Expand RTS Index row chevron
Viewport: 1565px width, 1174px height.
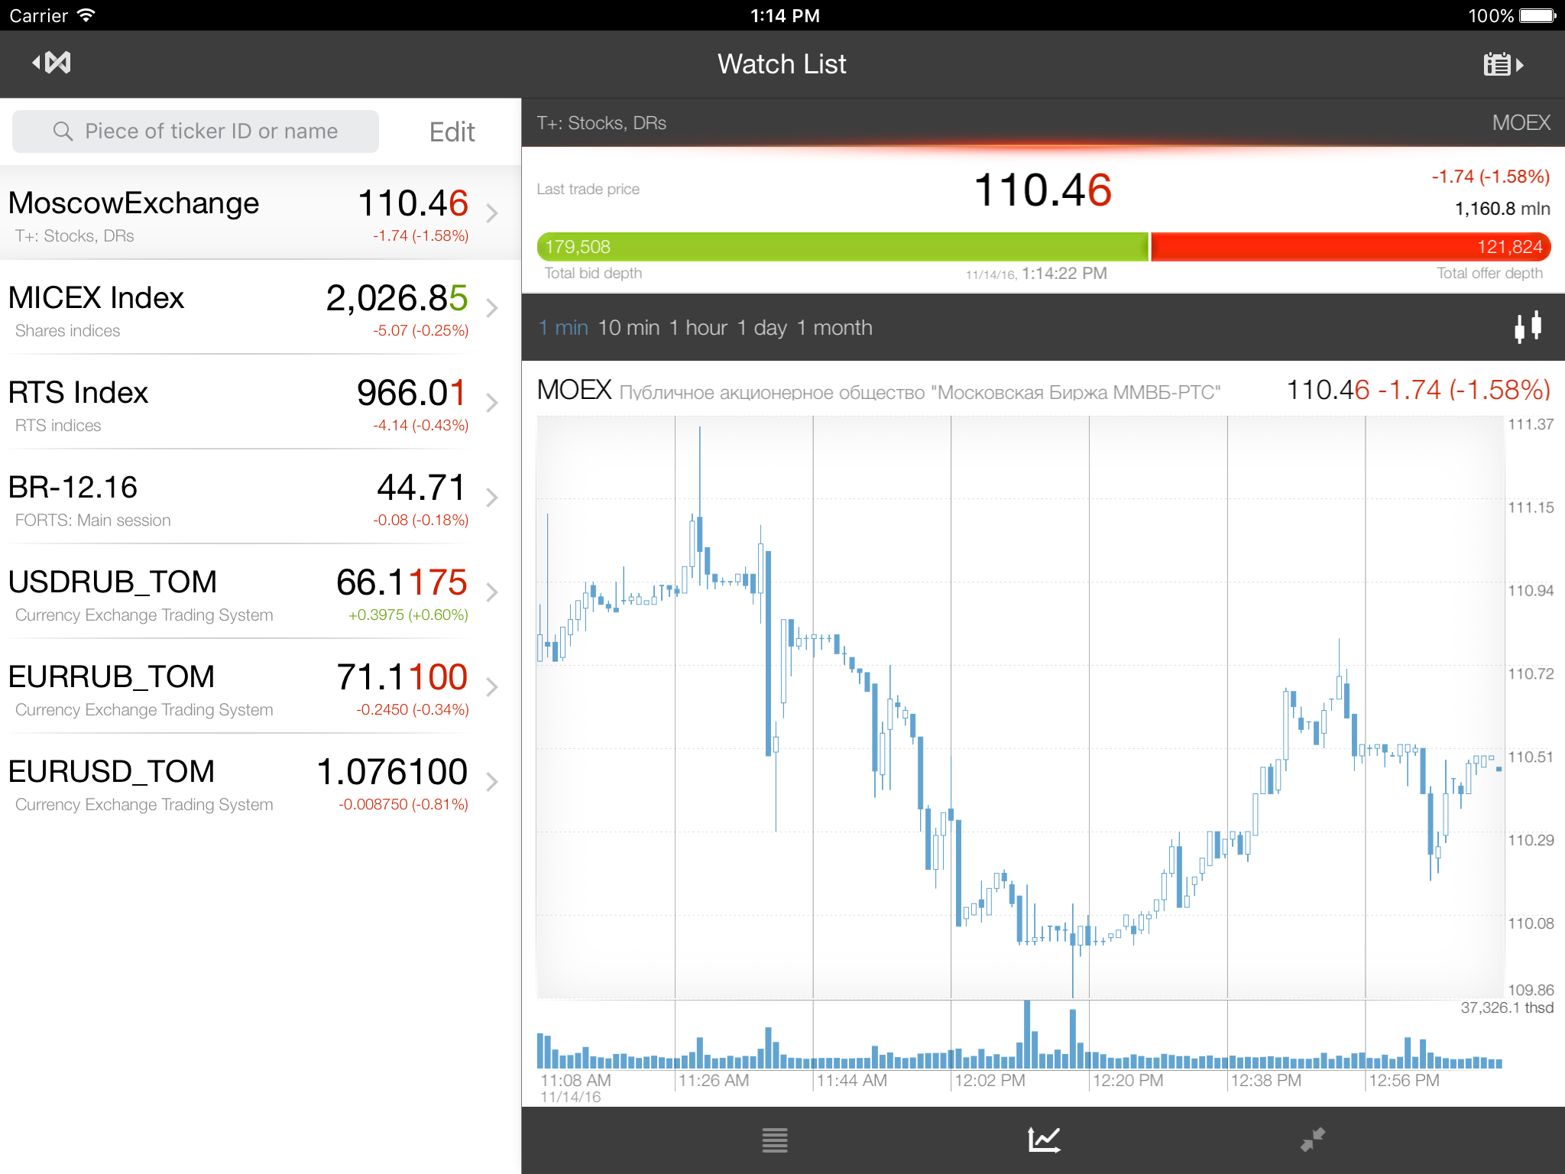(x=492, y=403)
